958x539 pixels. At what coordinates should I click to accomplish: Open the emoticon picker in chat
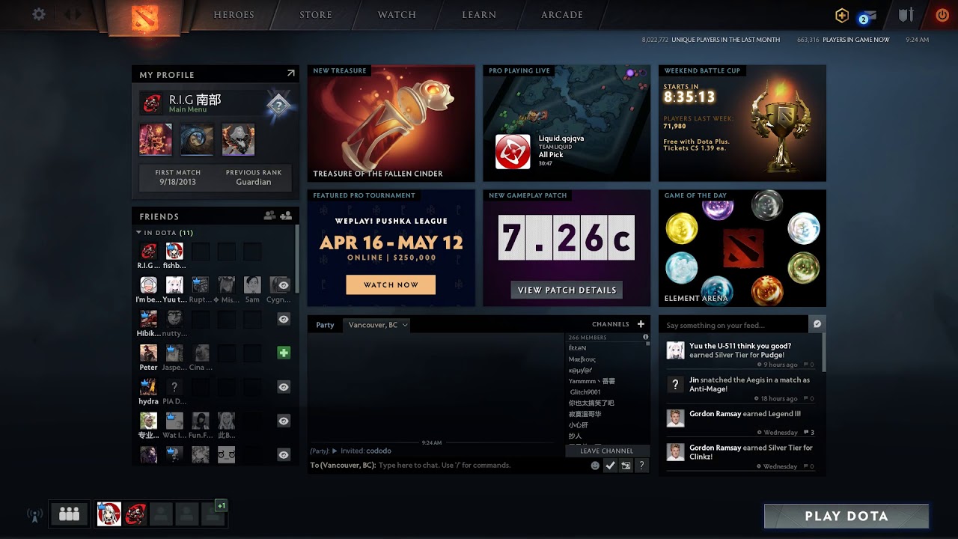click(595, 465)
